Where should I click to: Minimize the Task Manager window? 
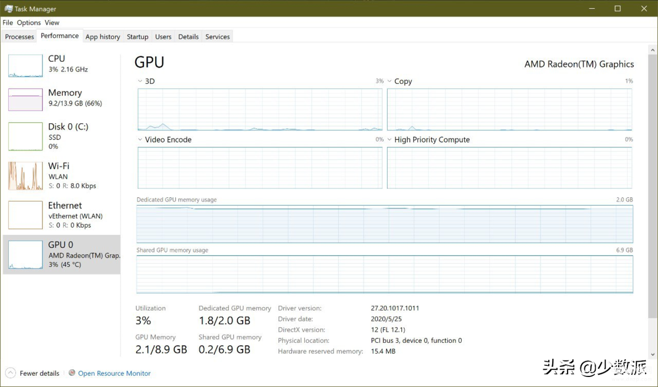pyautogui.click(x=592, y=8)
